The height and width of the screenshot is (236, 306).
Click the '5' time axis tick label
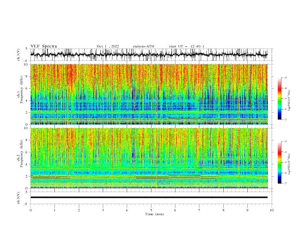point(151,210)
